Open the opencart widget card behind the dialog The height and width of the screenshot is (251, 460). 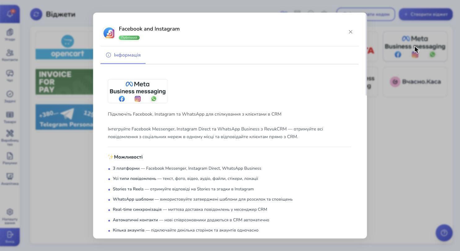click(x=64, y=46)
